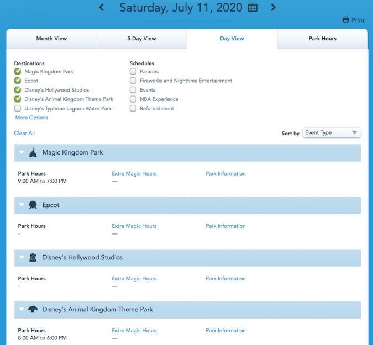Image resolution: width=373 pixels, height=345 pixels.
Task: Open Epcot Extra Magic Hours link
Action: tap(134, 226)
